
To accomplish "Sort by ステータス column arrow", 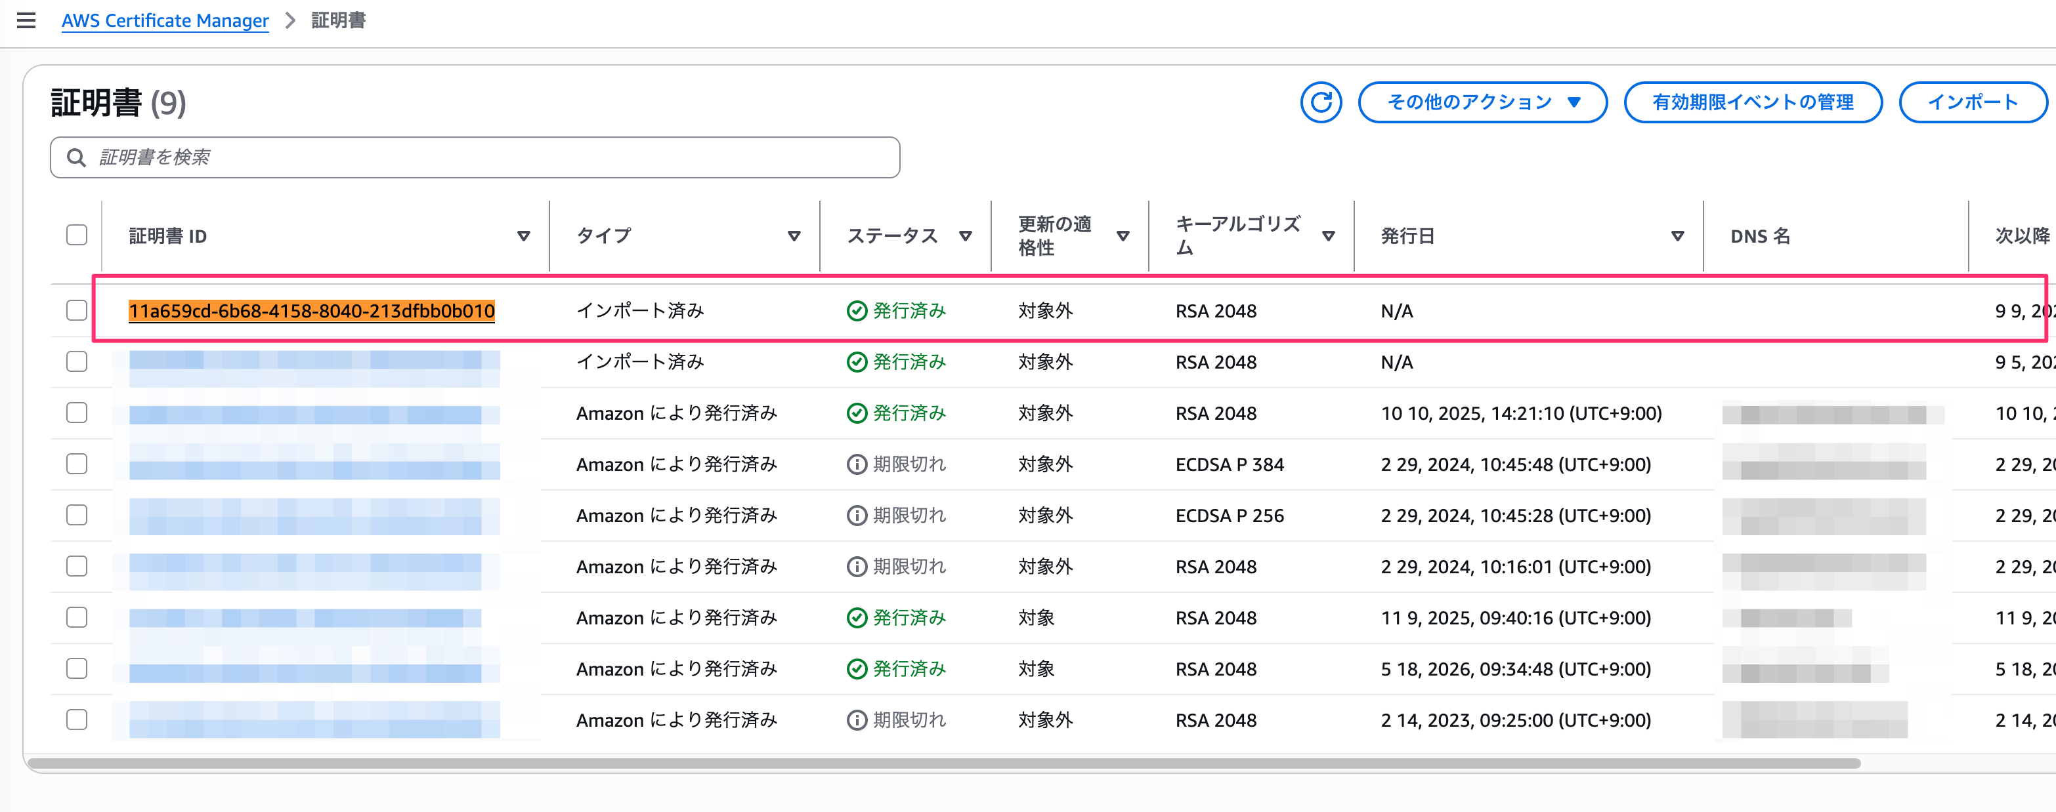I will (965, 236).
